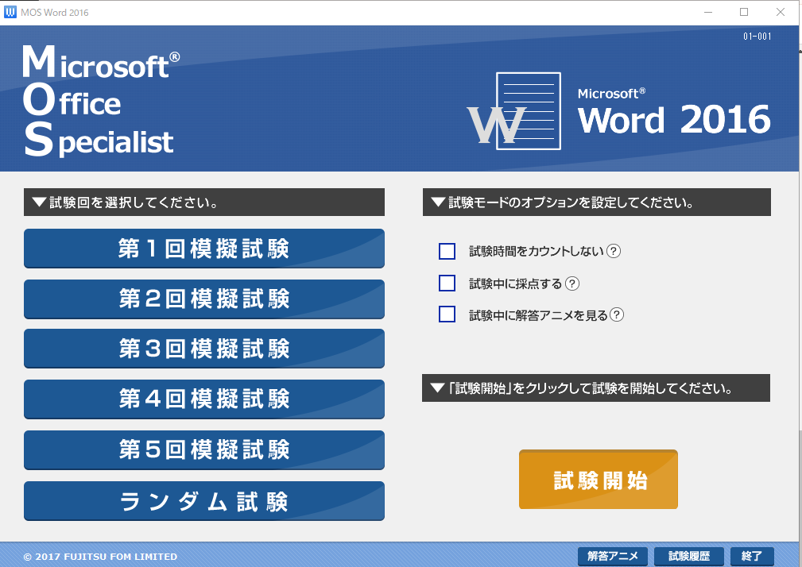Select ランダム試験 random exam
The image size is (802, 567).
click(x=204, y=501)
